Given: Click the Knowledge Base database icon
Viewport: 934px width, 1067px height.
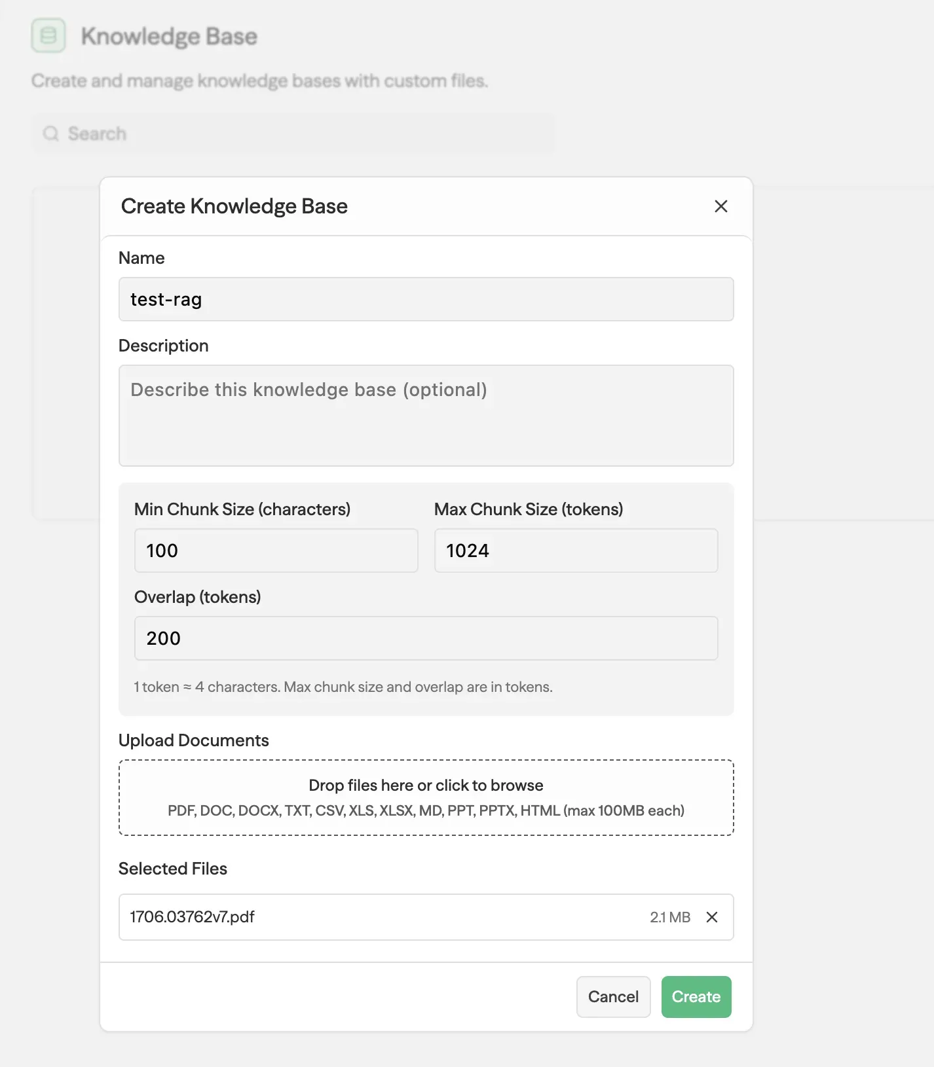Looking at the screenshot, I should pos(48,35).
